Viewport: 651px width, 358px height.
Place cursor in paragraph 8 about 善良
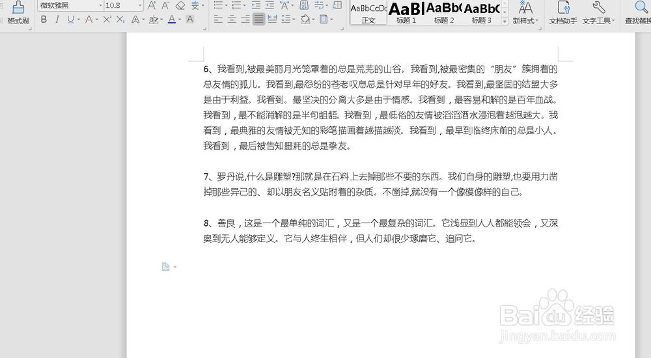[x=380, y=230]
